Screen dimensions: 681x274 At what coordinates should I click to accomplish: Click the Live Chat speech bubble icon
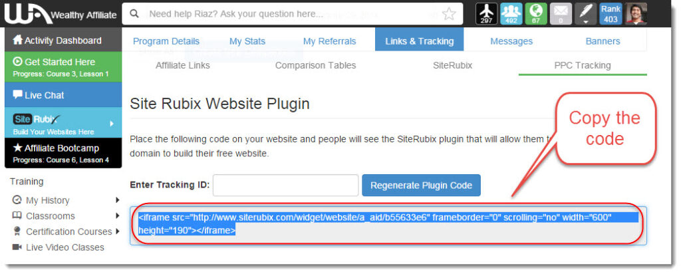click(18, 94)
